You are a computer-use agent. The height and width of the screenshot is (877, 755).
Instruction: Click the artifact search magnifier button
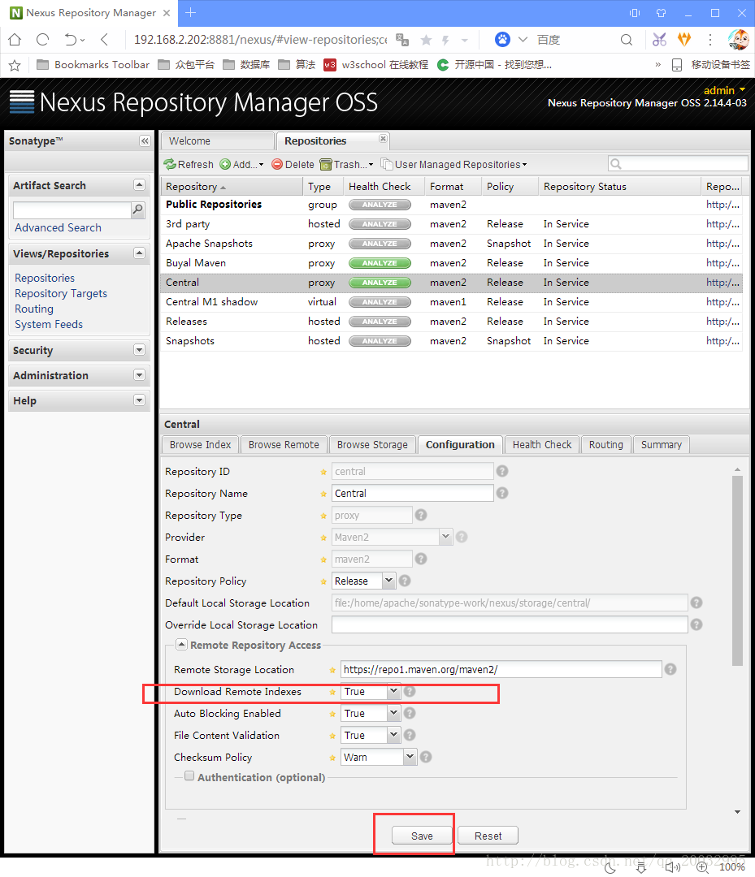coord(137,210)
